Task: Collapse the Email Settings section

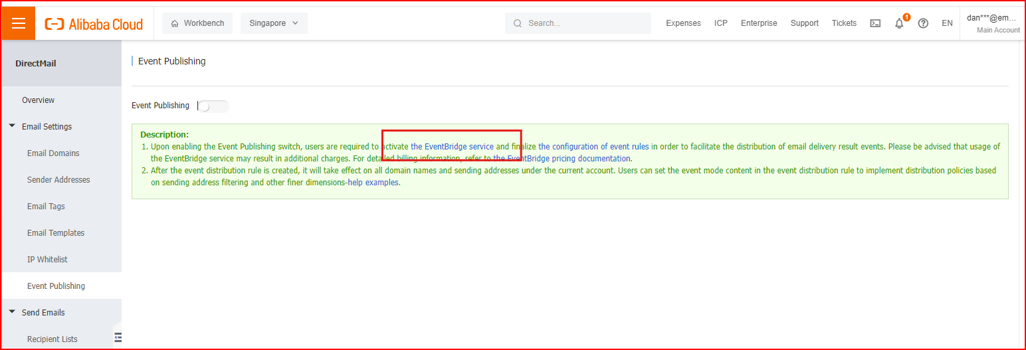Action: 13,126
